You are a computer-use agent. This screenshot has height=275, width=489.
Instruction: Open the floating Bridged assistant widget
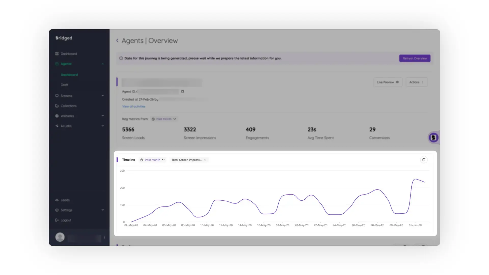433,137
